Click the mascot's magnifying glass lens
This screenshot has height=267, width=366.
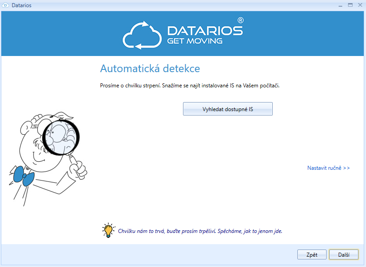tap(61, 136)
